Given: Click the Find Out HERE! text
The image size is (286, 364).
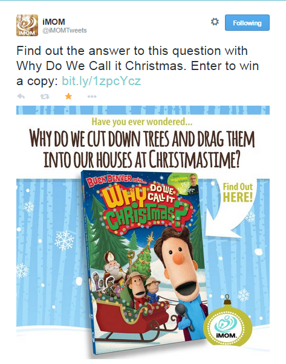Looking at the screenshot, I should pos(238,193).
